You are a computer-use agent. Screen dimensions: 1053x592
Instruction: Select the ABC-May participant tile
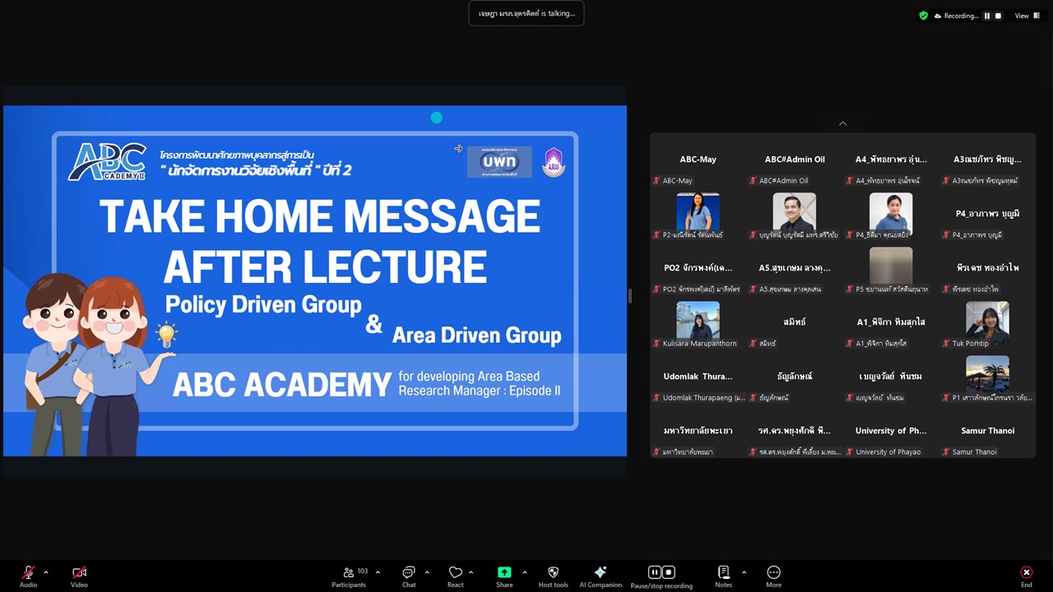(698, 160)
